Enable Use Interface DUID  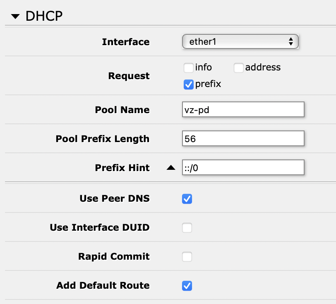187,227
